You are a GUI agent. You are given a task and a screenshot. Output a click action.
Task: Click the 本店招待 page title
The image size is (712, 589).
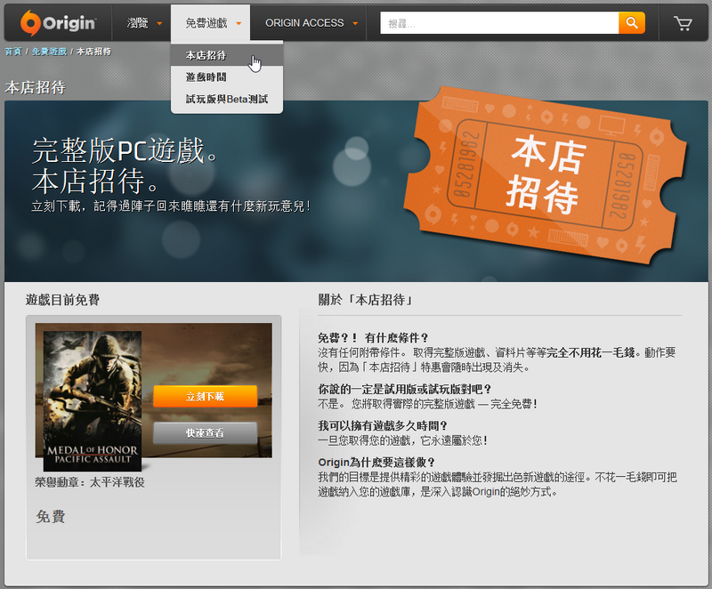36,87
